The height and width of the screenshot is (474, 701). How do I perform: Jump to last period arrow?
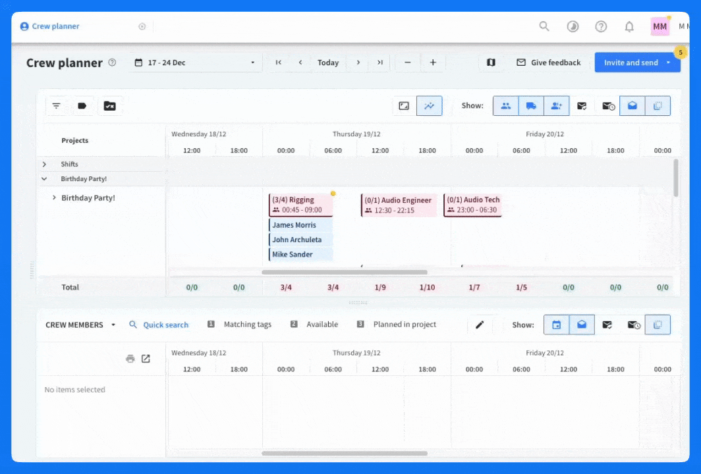tap(380, 63)
